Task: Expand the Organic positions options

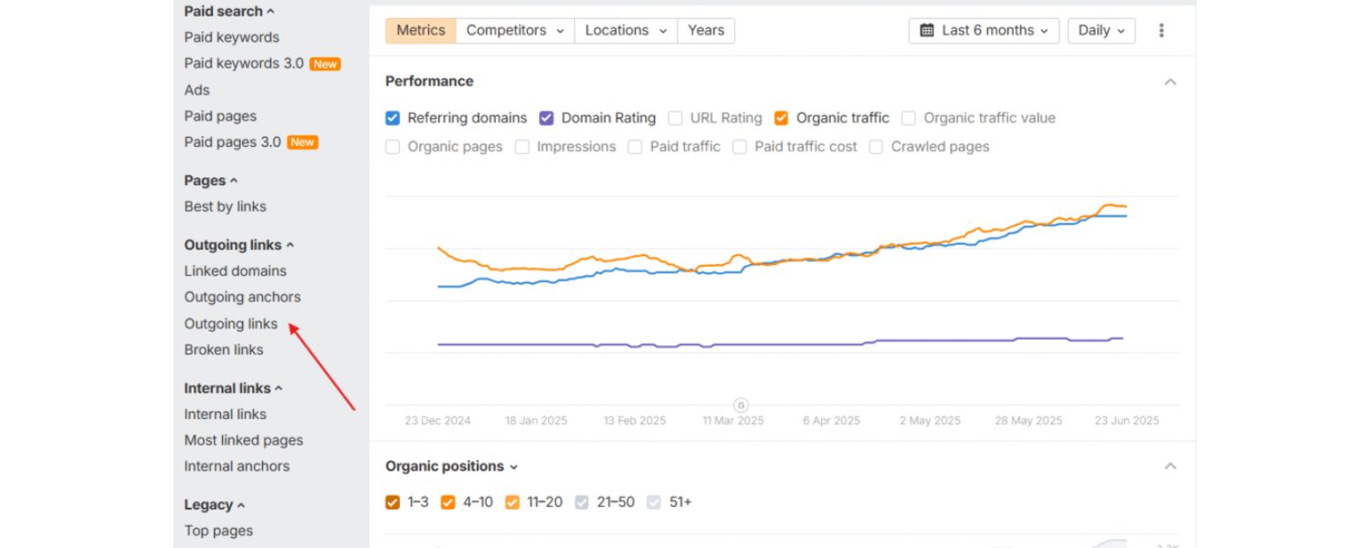Action: [x=512, y=466]
